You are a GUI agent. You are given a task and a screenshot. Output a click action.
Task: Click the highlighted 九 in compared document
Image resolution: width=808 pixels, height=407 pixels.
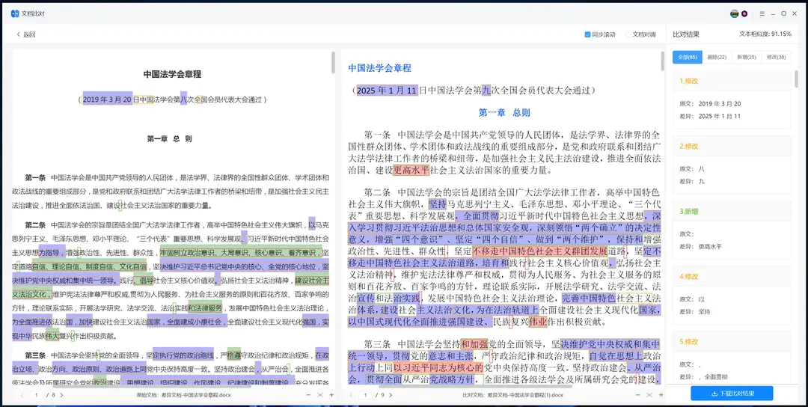pos(486,91)
